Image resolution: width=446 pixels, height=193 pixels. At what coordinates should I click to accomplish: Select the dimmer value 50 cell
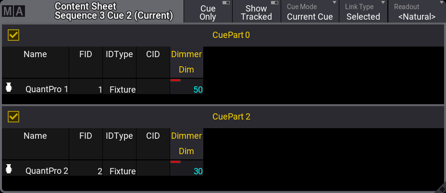[186, 86]
